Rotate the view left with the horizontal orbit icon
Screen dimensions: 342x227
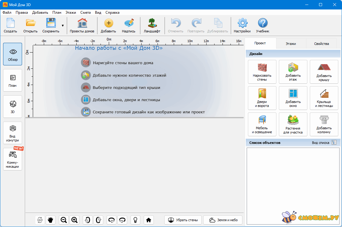pos(112,220)
